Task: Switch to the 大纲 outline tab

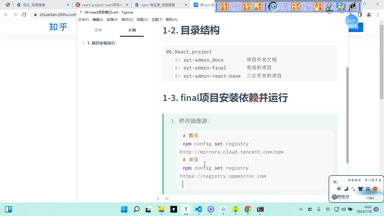Action: click(x=132, y=30)
